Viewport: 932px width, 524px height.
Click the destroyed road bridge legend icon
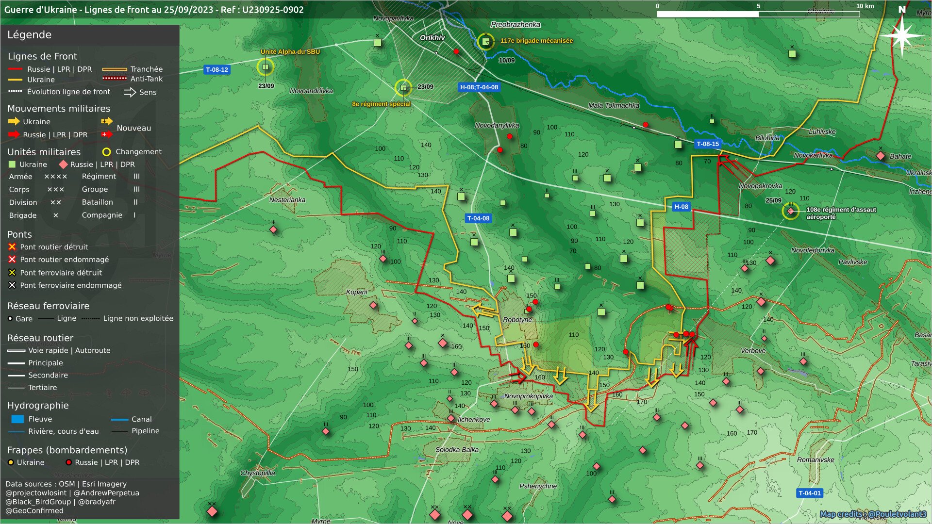coord(12,247)
